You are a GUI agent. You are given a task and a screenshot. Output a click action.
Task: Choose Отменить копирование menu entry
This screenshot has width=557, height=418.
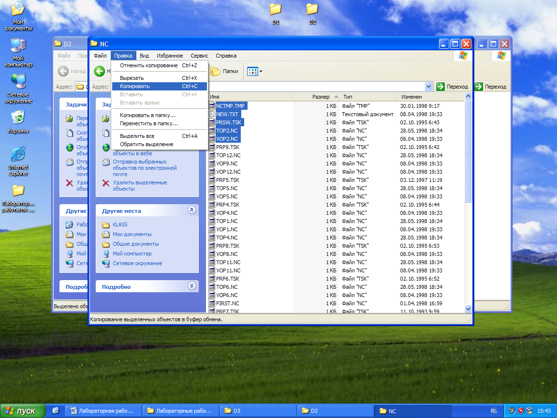pyautogui.click(x=159, y=65)
